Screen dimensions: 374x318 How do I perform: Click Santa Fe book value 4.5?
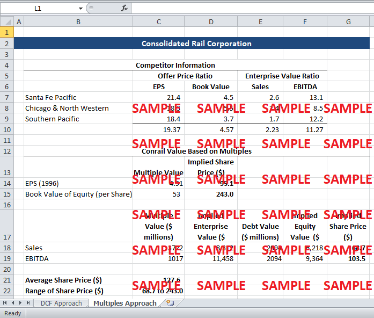tap(228, 97)
